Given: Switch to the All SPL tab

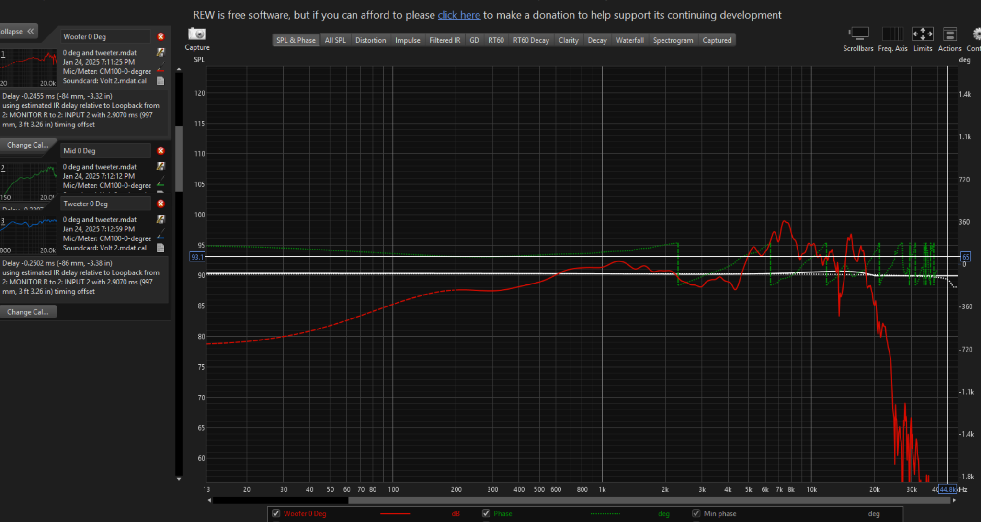Looking at the screenshot, I should click(335, 40).
